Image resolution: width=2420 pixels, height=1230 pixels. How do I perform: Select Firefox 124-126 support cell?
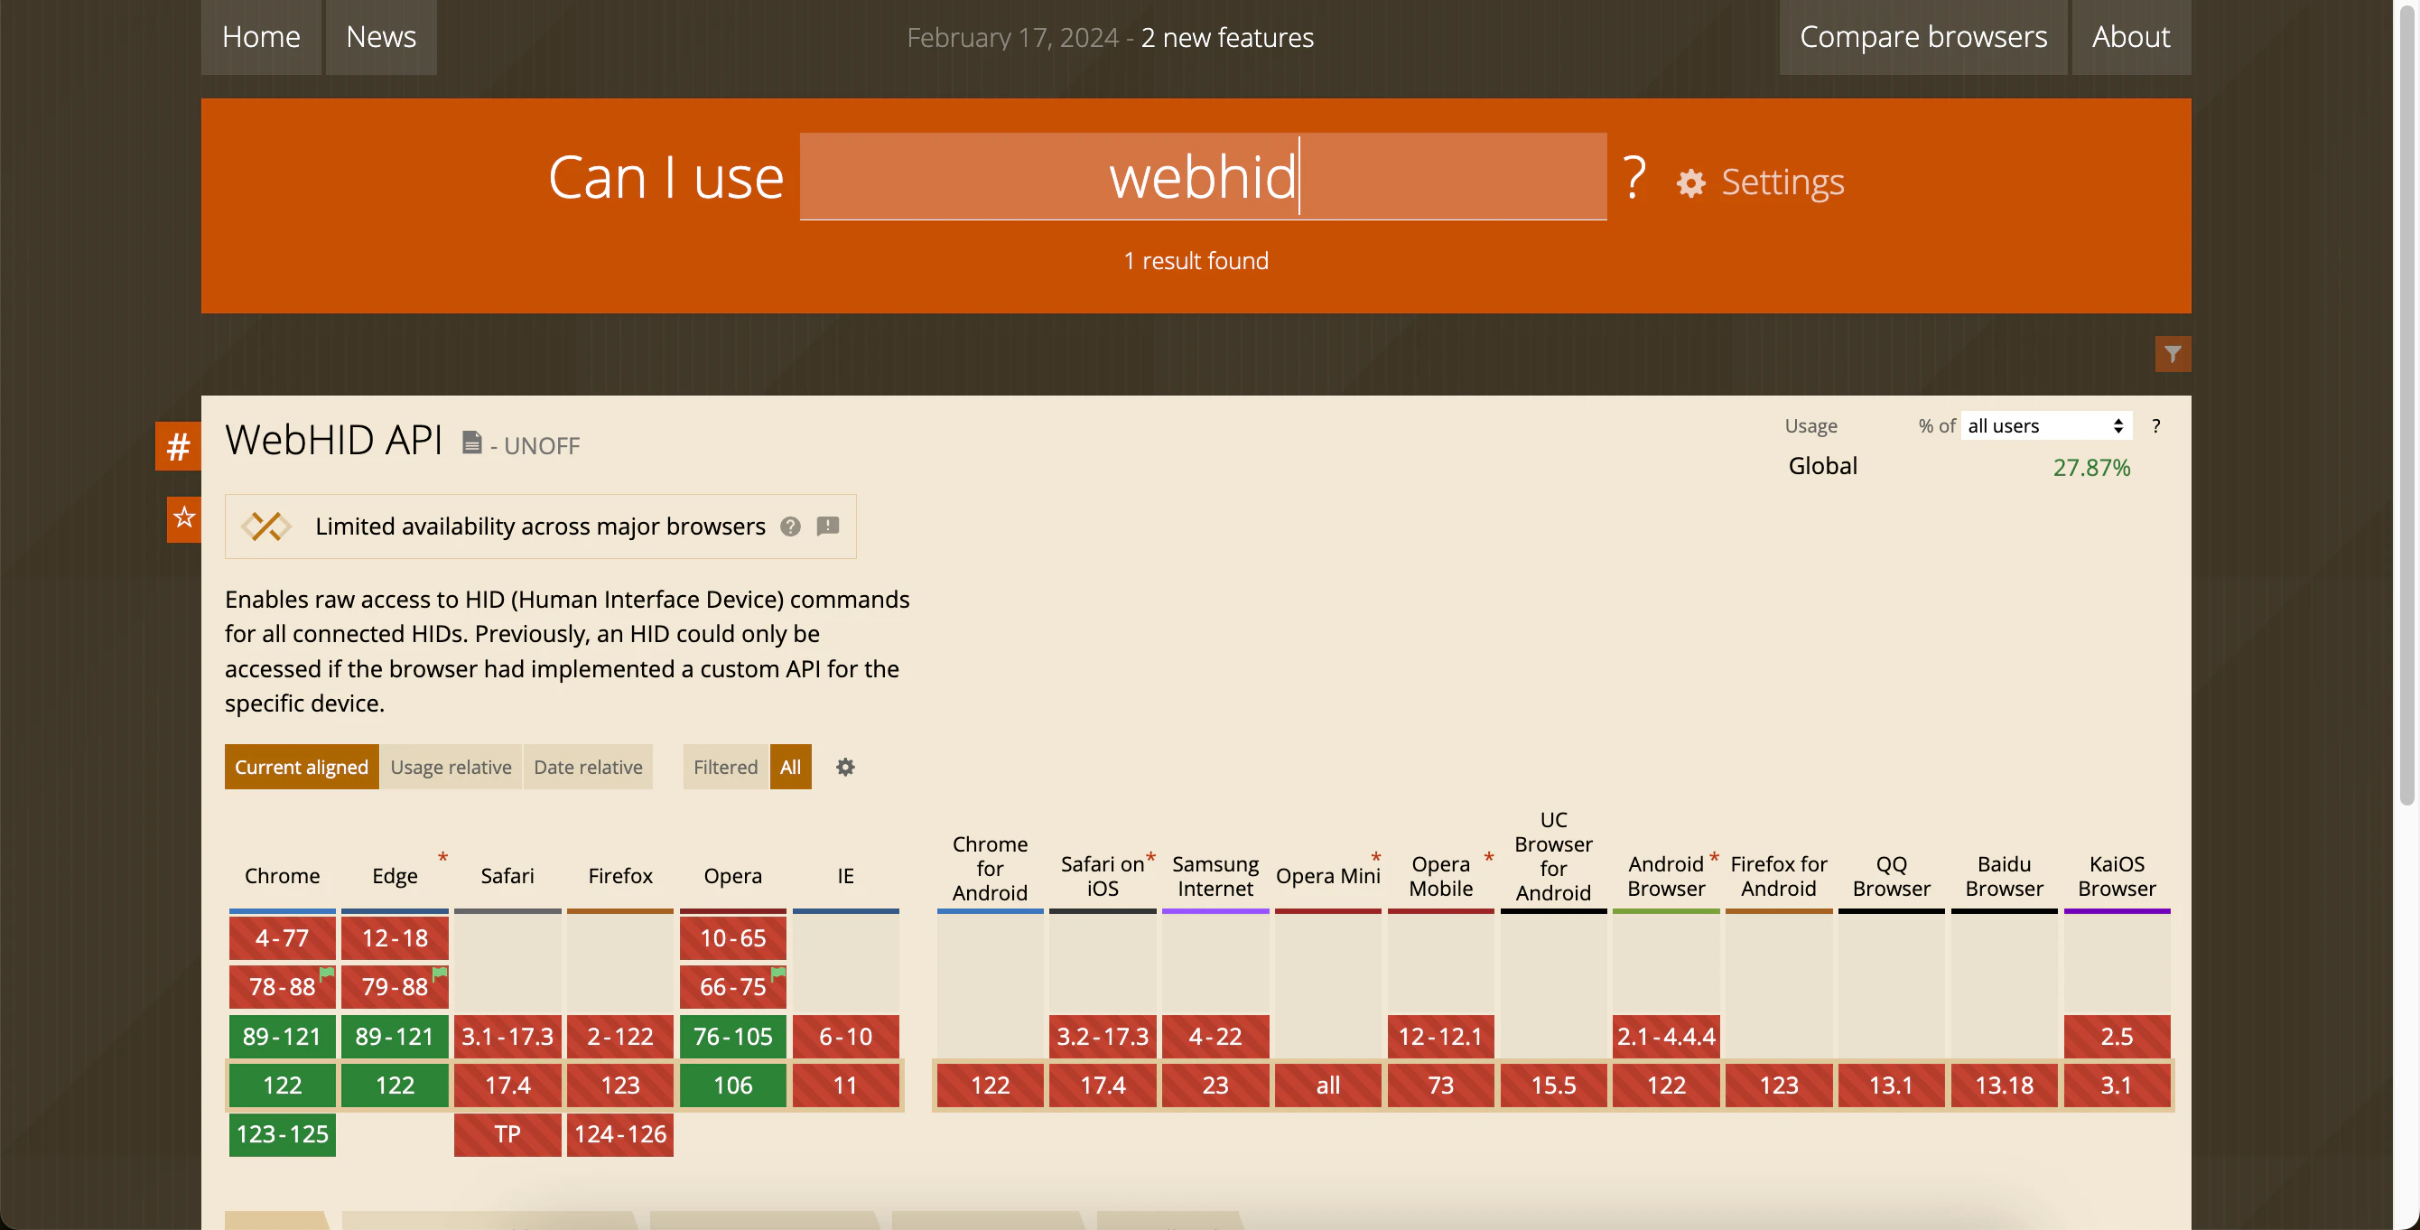620,1134
